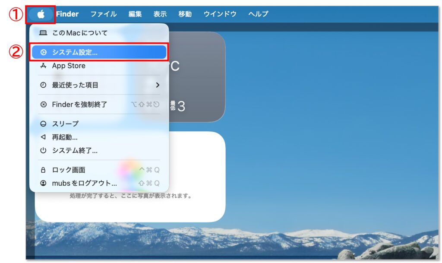442x263 pixels.
Task: Click the laptop icon beside このMacについて
Action: point(43,33)
